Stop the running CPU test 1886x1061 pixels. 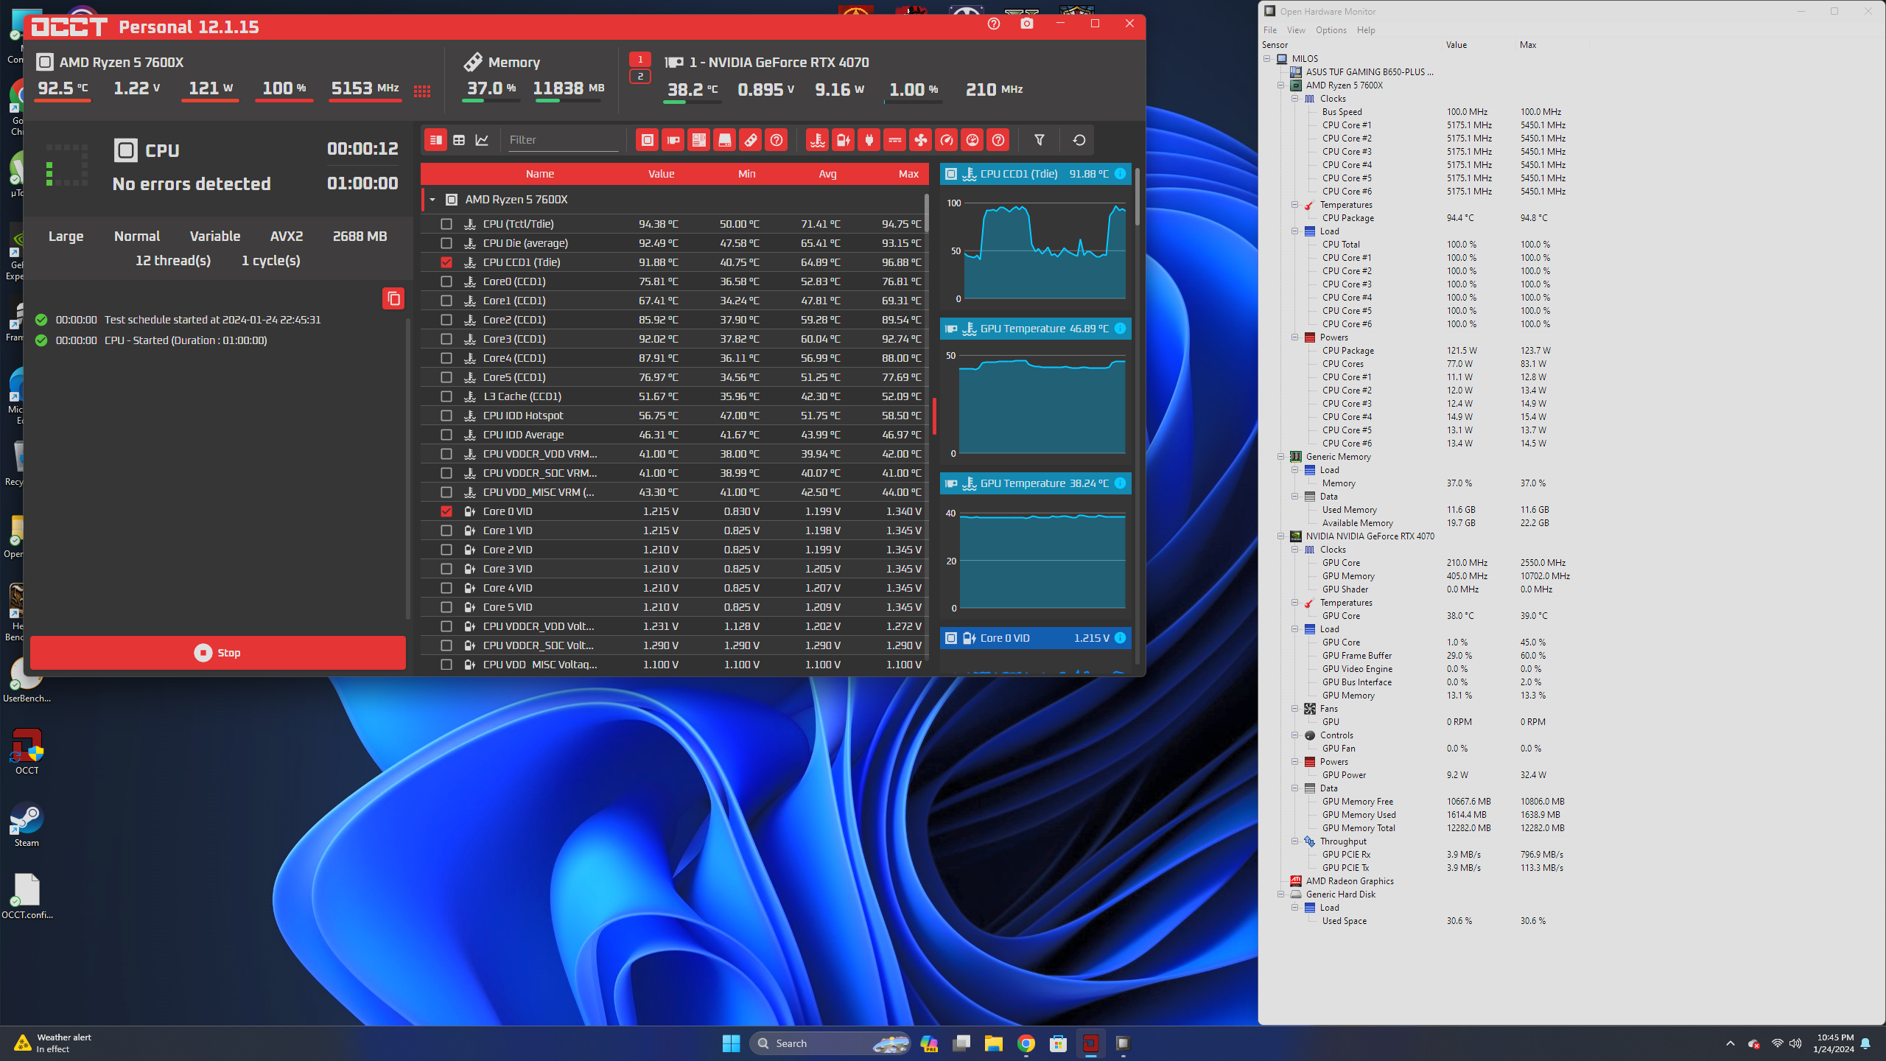pyautogui.click(x=217, y=653)
